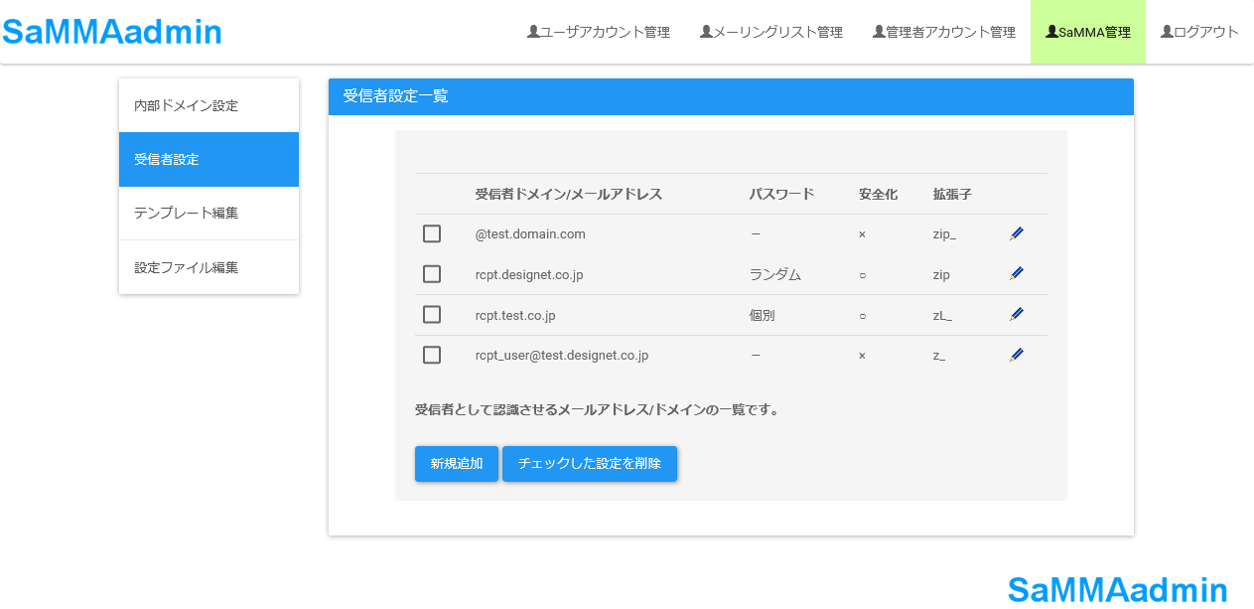The height and width of the screenshot is (609, 1254).
Task: Select the SaMMA管理 navigation item
Action: [1088, 32]
